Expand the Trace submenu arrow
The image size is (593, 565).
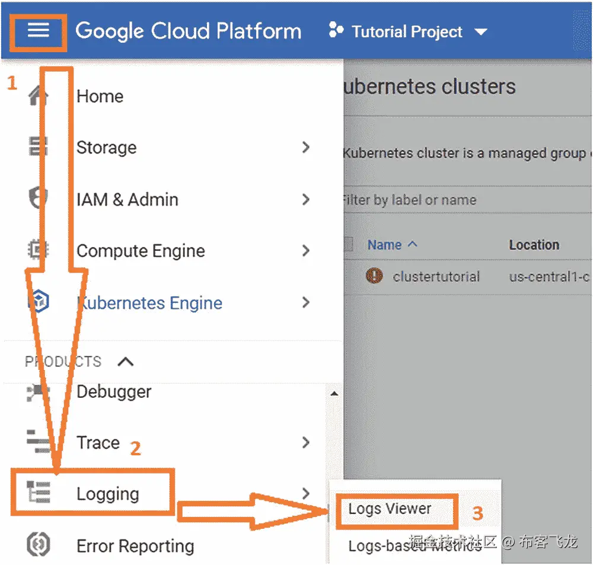point(306,442)
